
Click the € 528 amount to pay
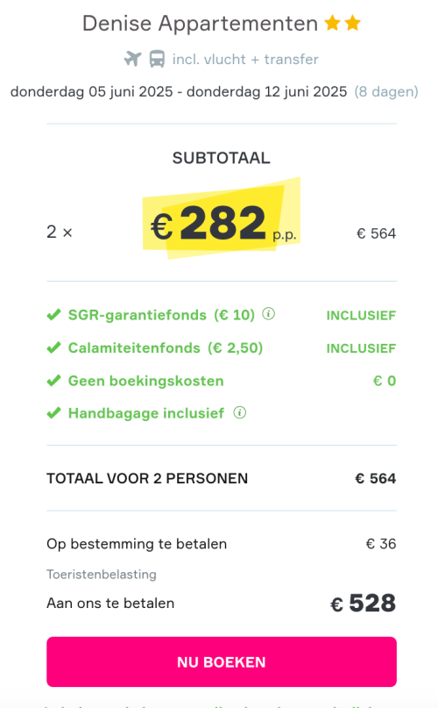[364, 604]
